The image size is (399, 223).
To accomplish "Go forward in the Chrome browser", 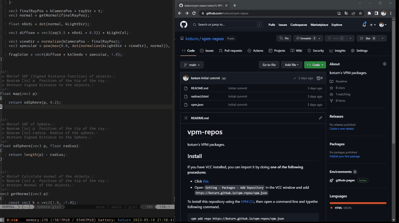I will [187, 13].
